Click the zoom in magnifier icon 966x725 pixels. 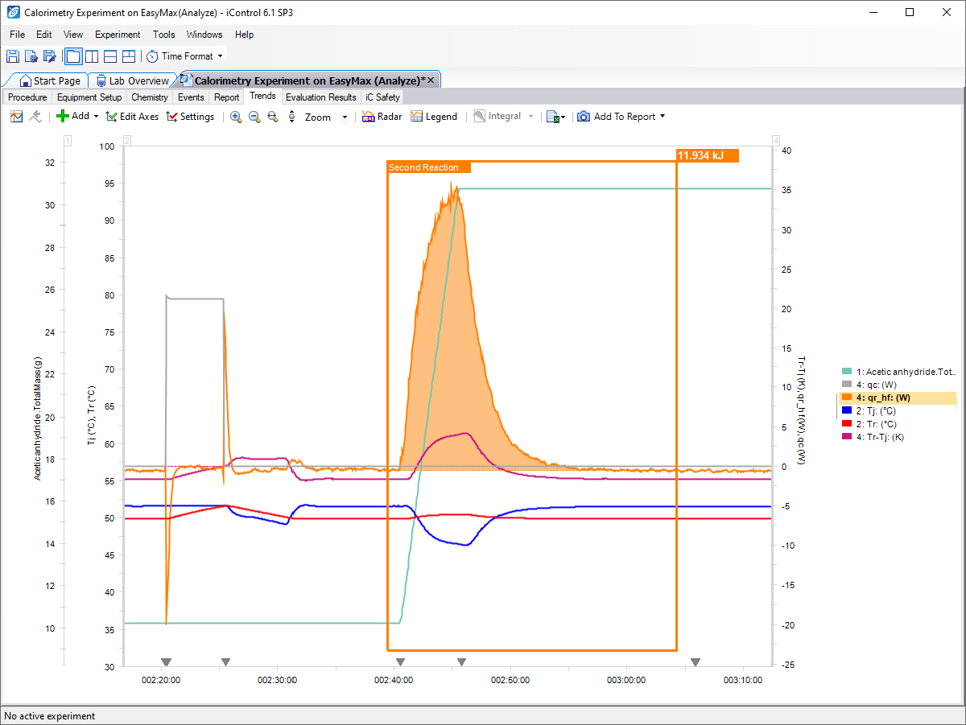236,117
